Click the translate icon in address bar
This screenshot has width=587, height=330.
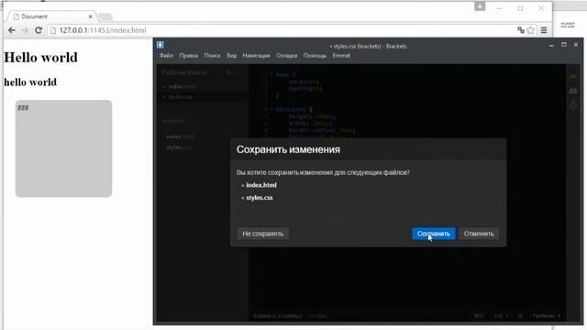[521, 30]
